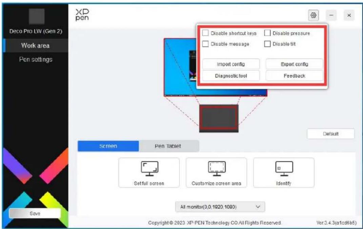This screenshot has height=229, width=363.
Task: Check the Disable message option
Action: click(205, 44)
